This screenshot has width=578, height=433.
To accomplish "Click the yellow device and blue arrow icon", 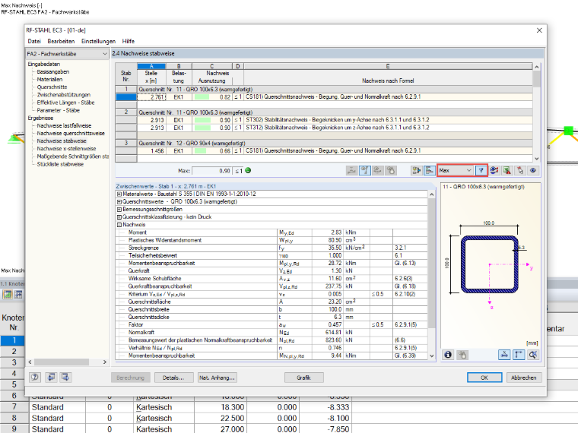I will (417, 170).
